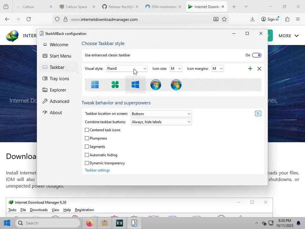The height and width of the screenshot is (229, 305).
Task: Remove start button with the red X icon
Action: click(259, 69)
